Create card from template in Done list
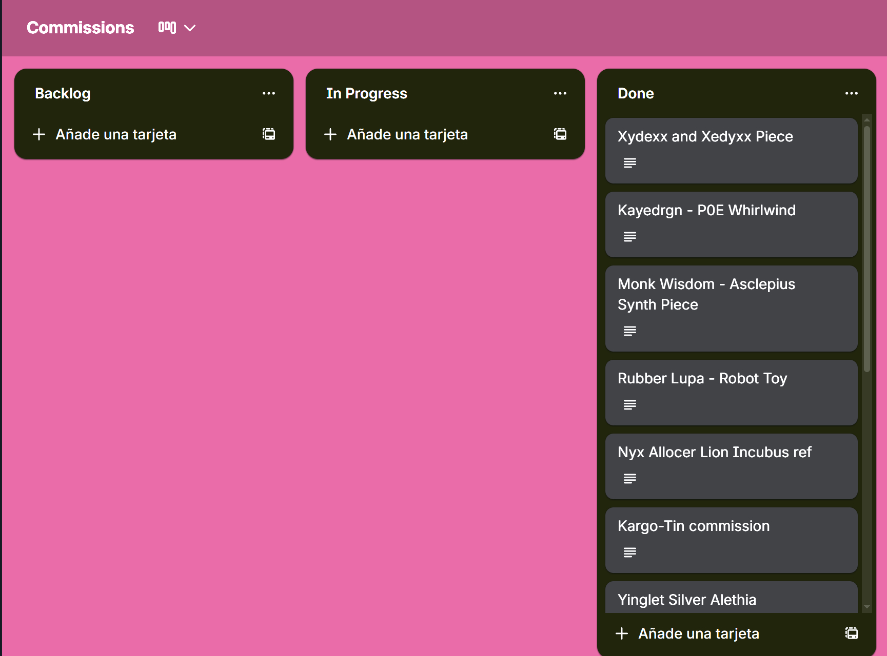The width and height of the screenshot is (887, 656). click(852, 633)
